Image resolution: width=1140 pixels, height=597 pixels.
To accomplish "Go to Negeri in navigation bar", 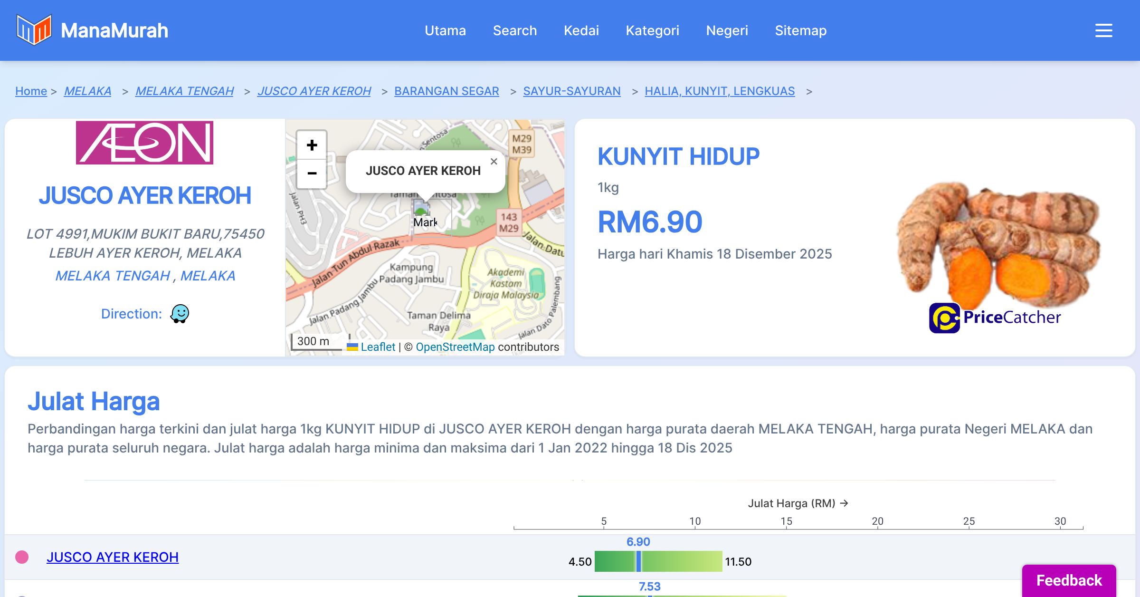I will (727, 30).
